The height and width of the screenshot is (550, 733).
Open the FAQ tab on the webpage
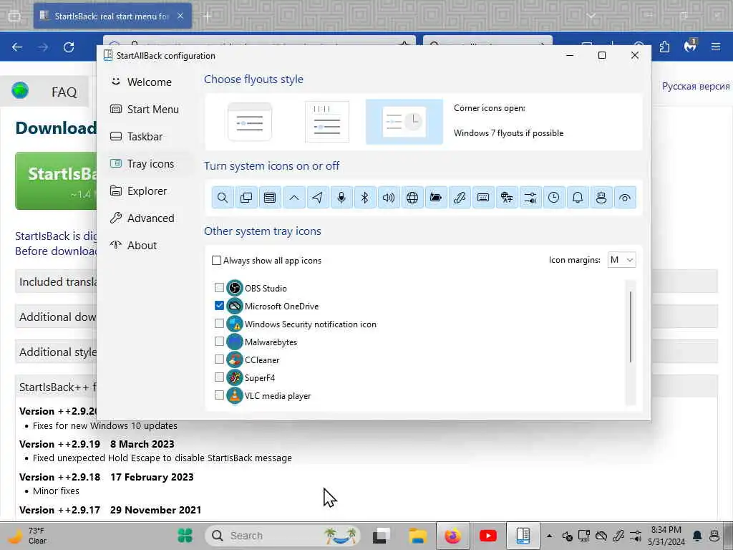coord(64,92)
